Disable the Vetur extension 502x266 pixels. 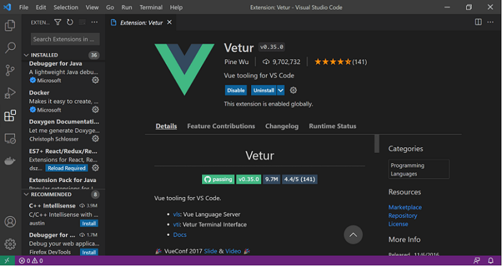tap(236, 90)
